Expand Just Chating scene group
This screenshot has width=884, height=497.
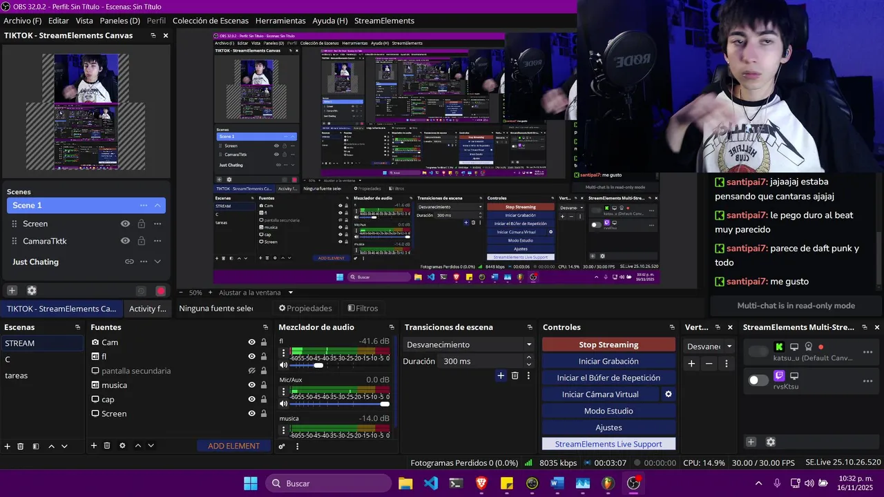pos(157,262)
